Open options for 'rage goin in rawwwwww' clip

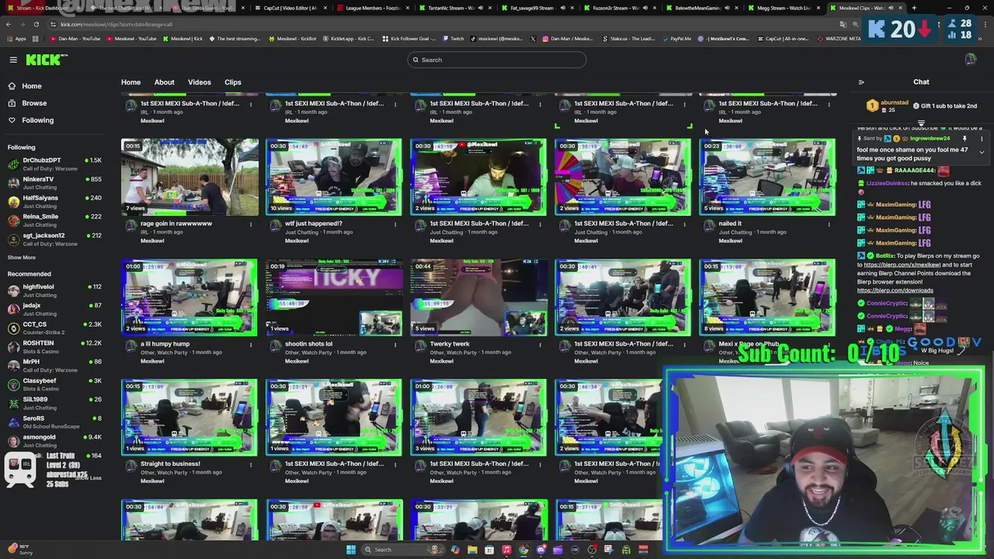tap(251, 224)
